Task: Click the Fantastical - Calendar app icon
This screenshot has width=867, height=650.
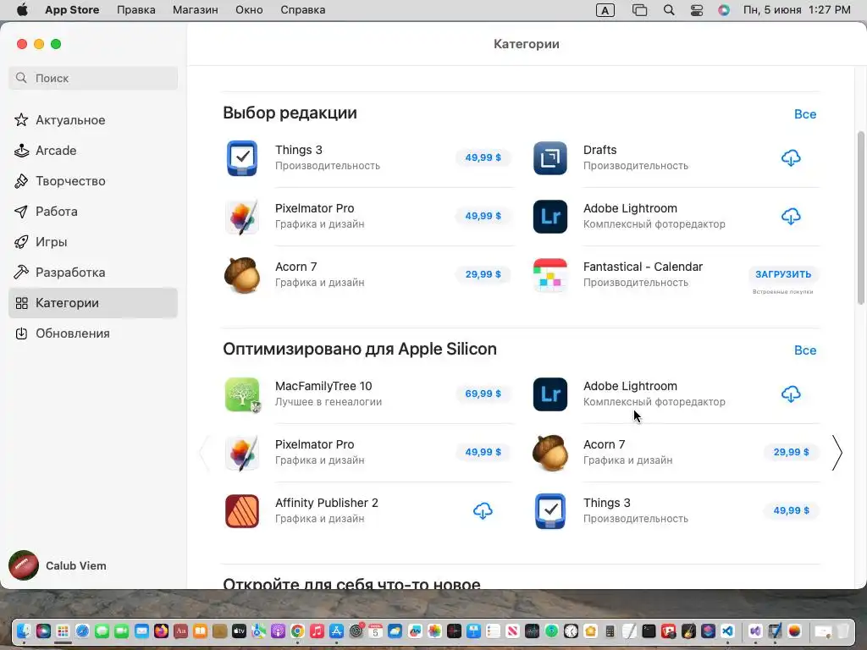Action: click(x=549, y=275)
